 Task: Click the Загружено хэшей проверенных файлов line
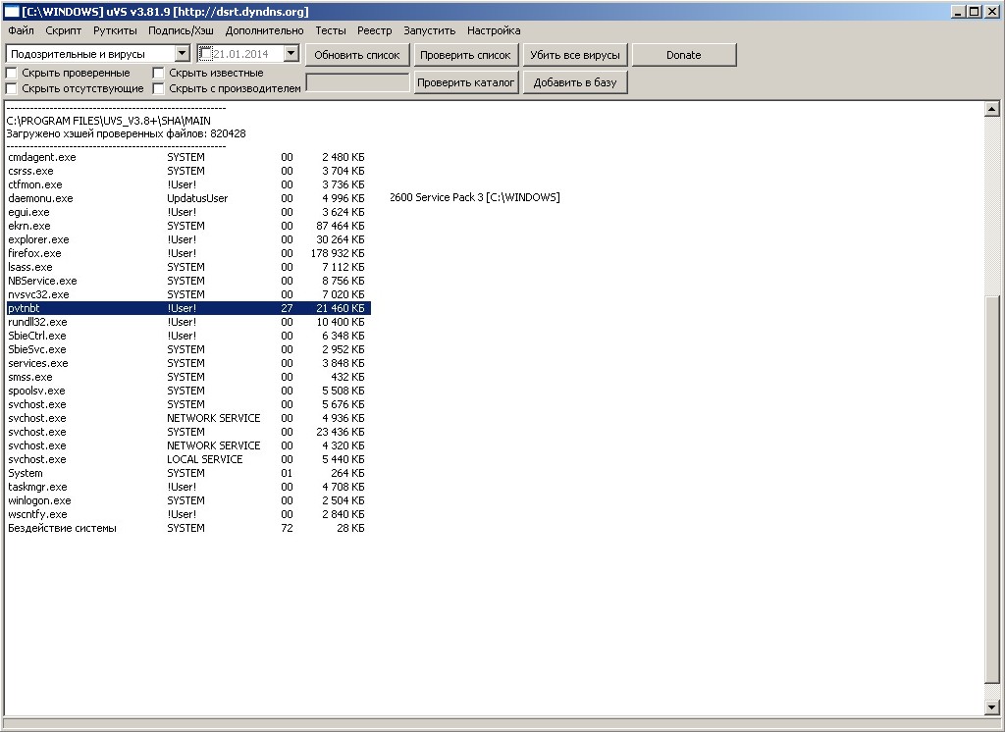pyautogui.click(x=126, y=133)
